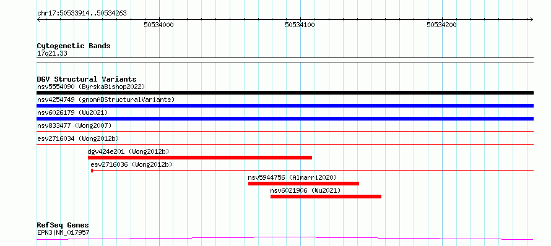Click nsv5944756 (Almarri2020) label
This screenshot has width=551, height=246.
pos(292,177)
